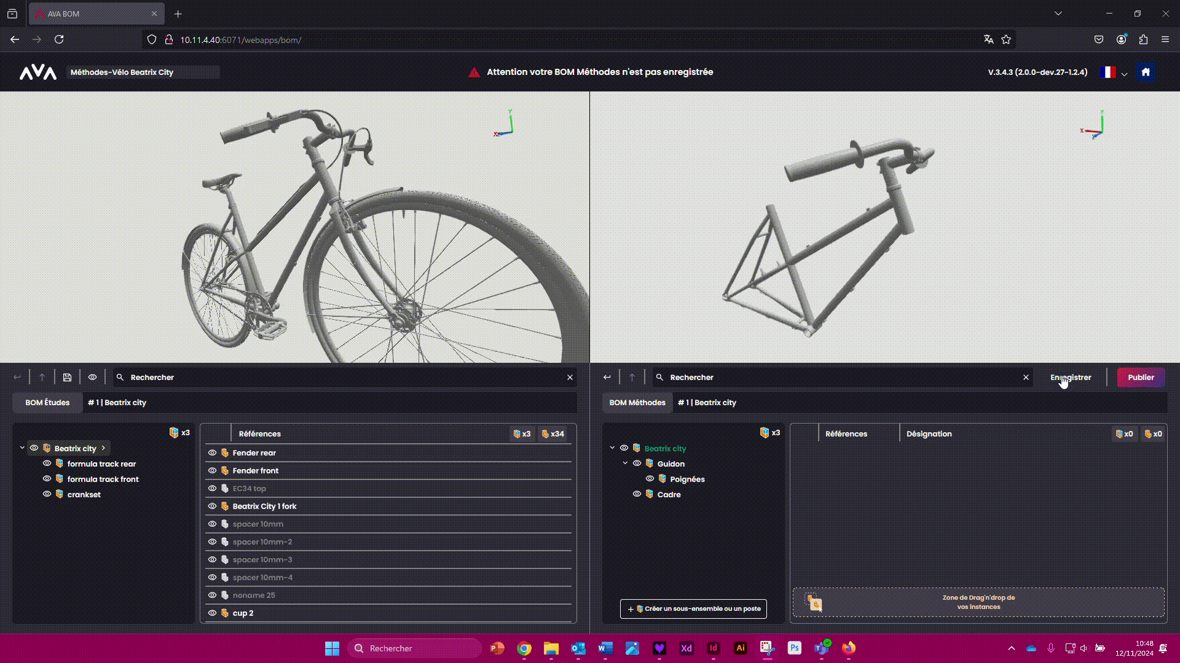Click Créer un sous-ensemble ou un poste

point(693,609)
